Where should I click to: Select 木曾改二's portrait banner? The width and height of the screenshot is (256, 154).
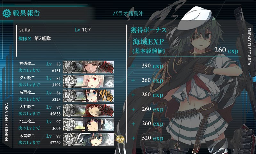point(88,139)
